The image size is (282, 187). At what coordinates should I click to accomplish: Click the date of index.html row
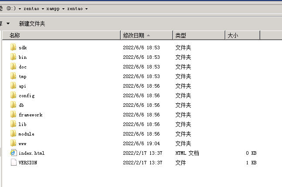point(143,153)
